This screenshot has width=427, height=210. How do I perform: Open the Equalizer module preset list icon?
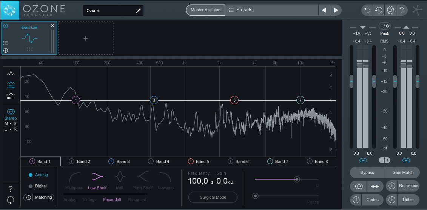click(6, 43)
